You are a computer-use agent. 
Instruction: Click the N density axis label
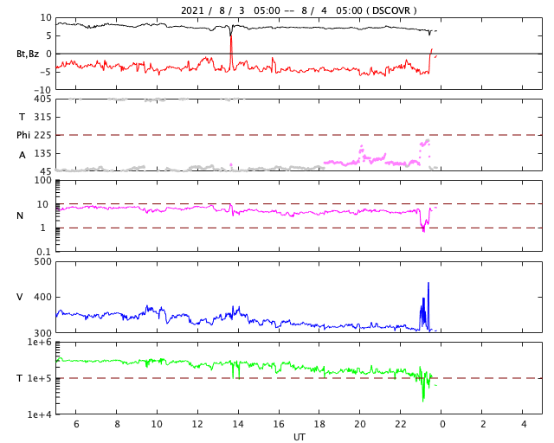[x=20, y=215]
